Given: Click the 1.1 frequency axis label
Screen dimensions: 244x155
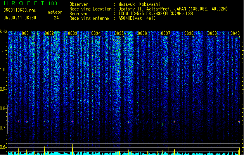Looking at the screenshot, I should (x=3, y=50).
